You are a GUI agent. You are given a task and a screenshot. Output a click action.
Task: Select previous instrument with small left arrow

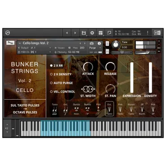[x=80, y=43]
